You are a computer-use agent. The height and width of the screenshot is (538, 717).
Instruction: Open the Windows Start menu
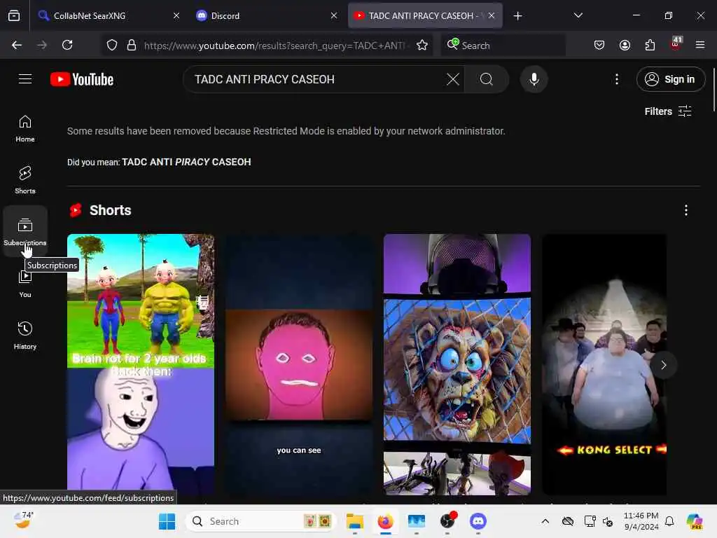(167, 521)
